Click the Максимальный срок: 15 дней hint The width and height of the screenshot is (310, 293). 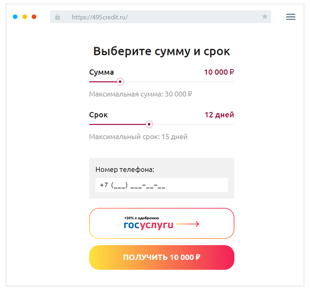[138, 137]
